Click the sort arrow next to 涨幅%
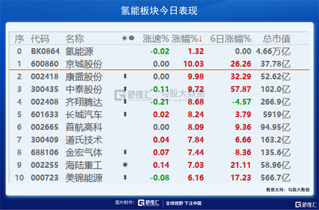Viewport: 319px width, 210px height. click(200, 39)
